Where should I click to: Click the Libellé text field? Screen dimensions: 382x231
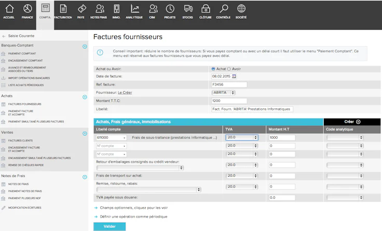(252, 109)
